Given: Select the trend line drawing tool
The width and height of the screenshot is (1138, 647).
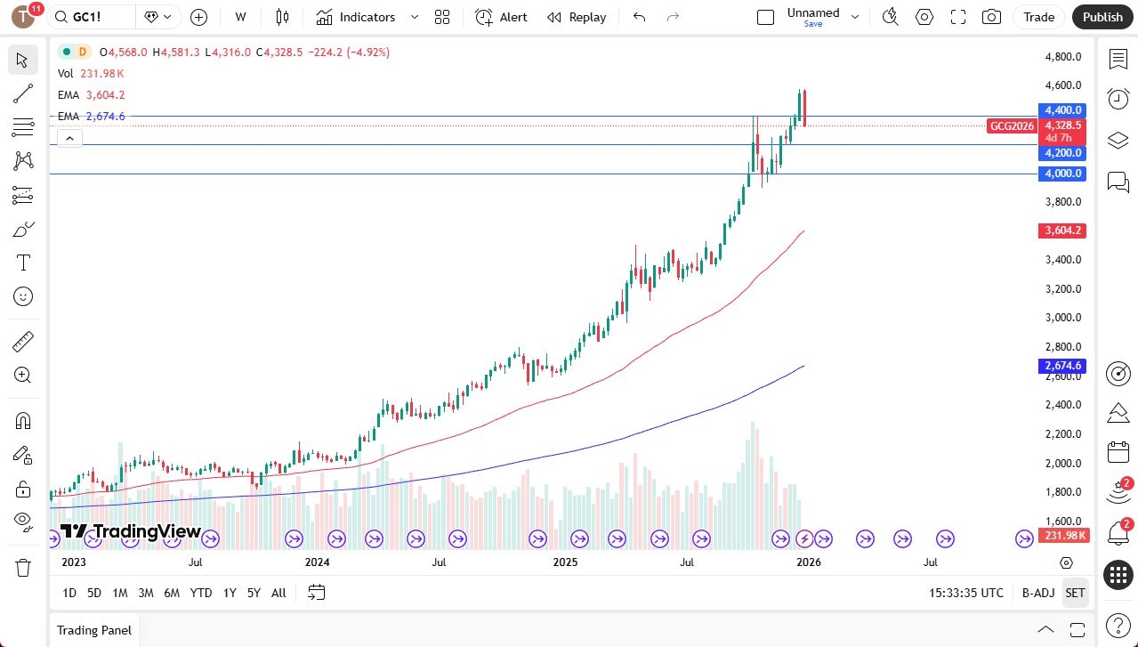Looking at the screenshot, I should (x=23, y=93).
